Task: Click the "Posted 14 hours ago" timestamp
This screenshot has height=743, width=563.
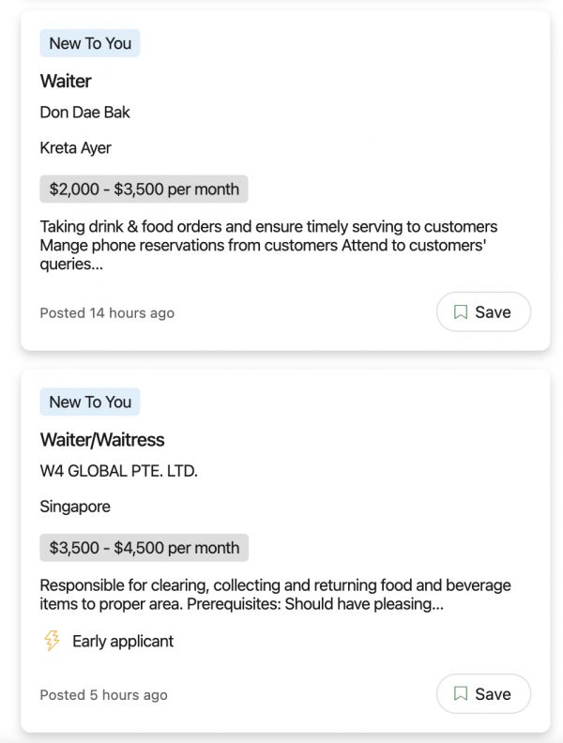Action: pos(107,312)
